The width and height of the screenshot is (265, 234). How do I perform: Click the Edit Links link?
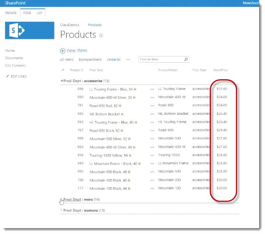19,77
